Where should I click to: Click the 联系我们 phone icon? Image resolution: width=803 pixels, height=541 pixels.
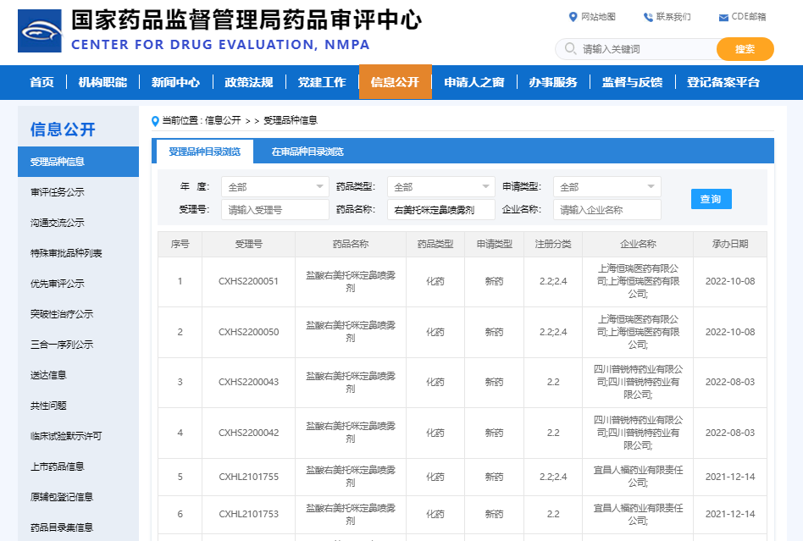(x=648, y=17)
